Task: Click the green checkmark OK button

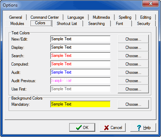Action: (82, 127)
